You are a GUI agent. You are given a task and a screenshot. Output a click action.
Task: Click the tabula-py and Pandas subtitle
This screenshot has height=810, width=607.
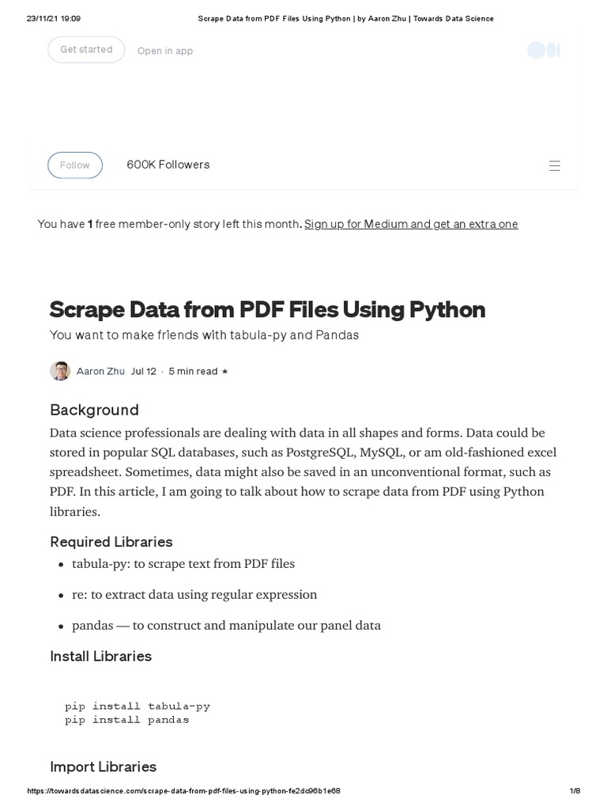204,335
